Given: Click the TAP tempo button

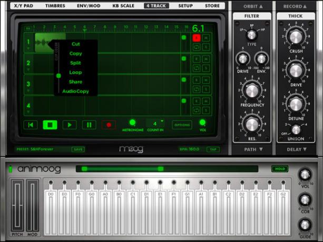Looking at the screenshot, I should tap(213, 149).
